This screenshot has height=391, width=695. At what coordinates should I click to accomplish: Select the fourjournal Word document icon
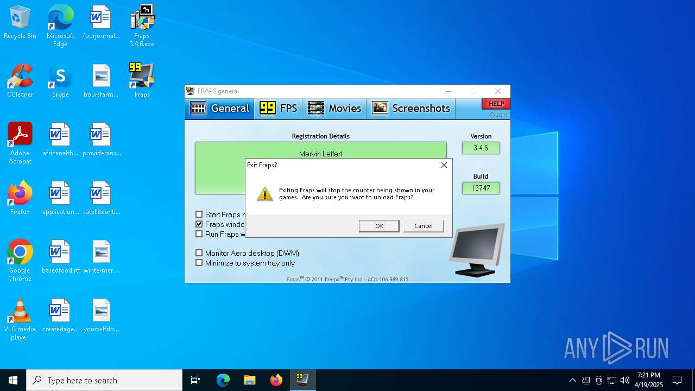pyautogui.click(x=101, y=23)
